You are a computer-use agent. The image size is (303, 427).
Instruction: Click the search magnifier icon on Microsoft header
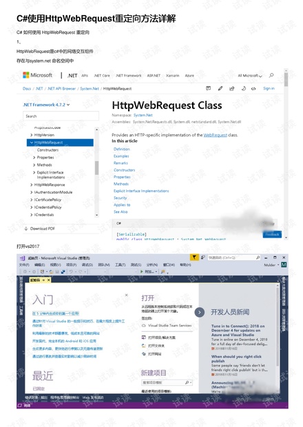(x=271, y=75)
